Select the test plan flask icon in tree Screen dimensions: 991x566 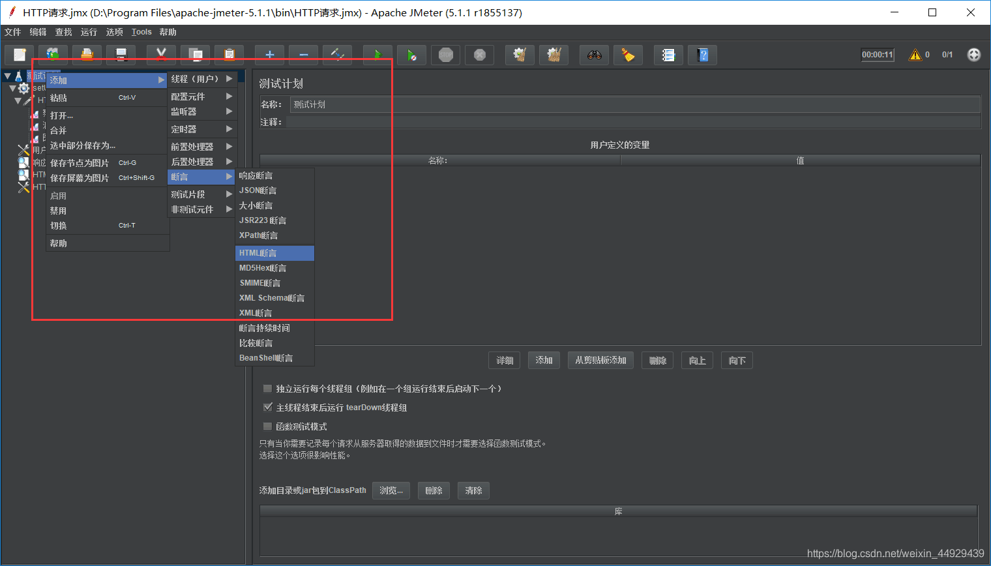pyautogui.click(x=18, y=76)
